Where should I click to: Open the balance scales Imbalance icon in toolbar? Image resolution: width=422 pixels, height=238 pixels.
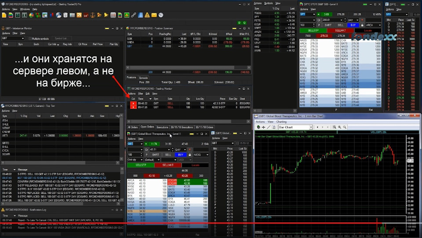tap(93, 15)
